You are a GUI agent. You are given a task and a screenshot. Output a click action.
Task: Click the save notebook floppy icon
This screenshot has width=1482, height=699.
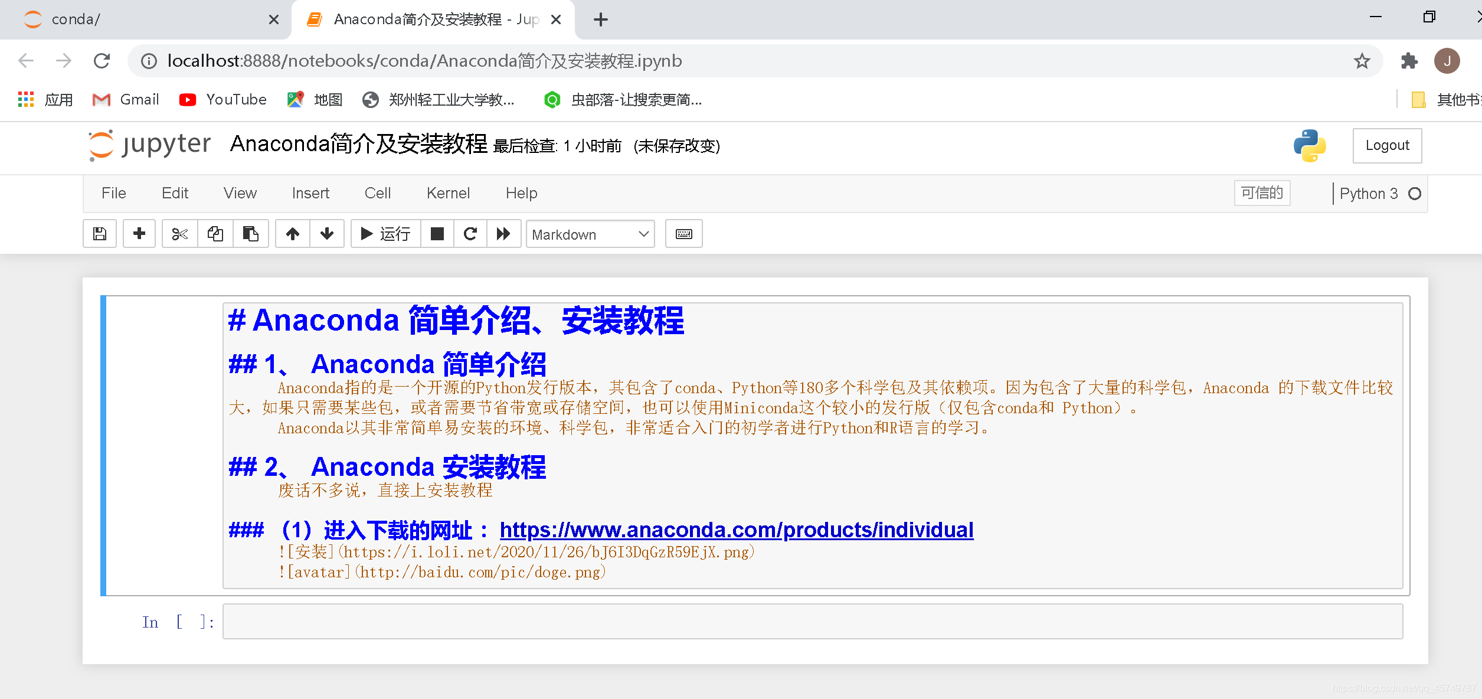pyautogui.click(x=100, y=234)
